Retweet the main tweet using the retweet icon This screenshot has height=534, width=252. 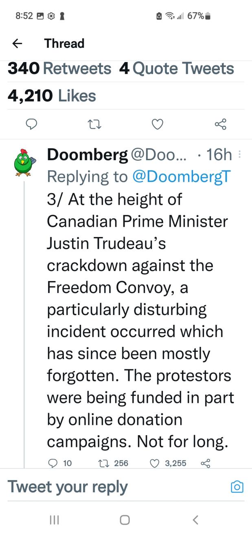[x=94, y=124]
